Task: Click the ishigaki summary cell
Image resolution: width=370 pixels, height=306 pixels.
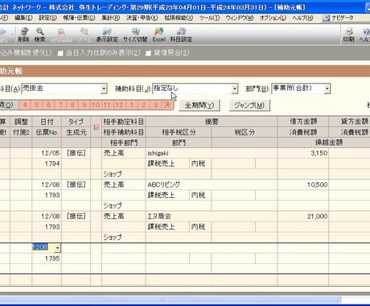Action: pyautogui.click(x=212, y=153)
